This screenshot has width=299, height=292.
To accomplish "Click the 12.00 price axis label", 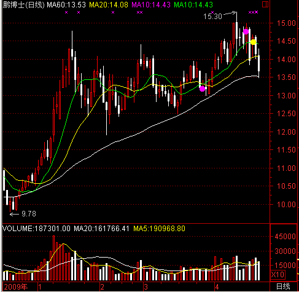I will pyautogui.click(x=286, y=132).
